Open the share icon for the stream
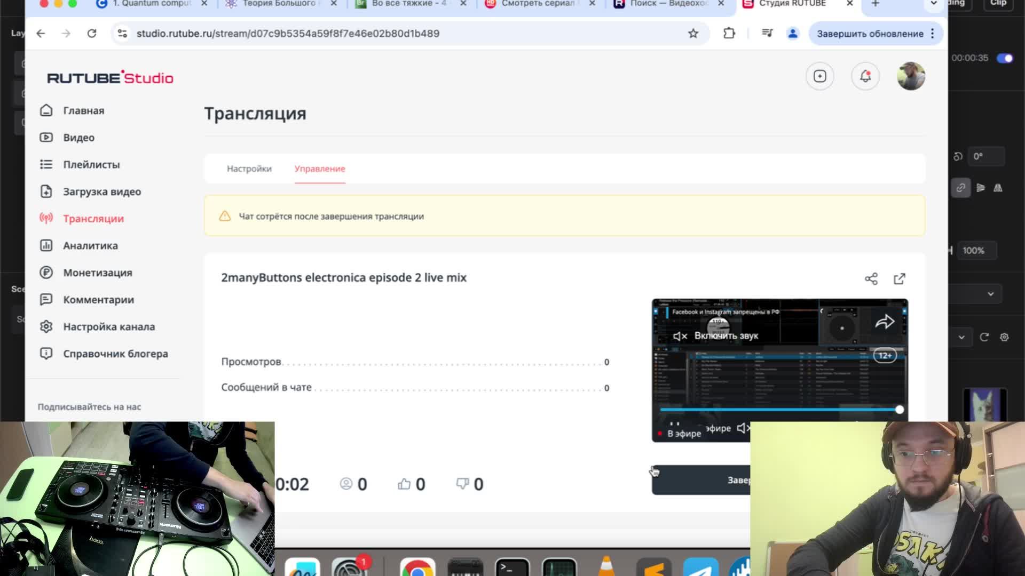The height and width of the screenshot is (576, 1025). pyautogui.click(x=871, y=279)
